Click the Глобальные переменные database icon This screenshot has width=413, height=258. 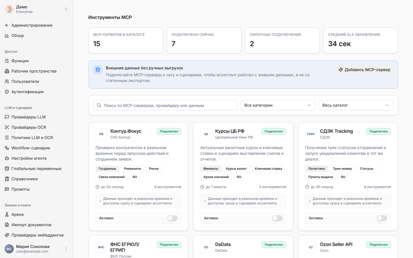point(7,169)
